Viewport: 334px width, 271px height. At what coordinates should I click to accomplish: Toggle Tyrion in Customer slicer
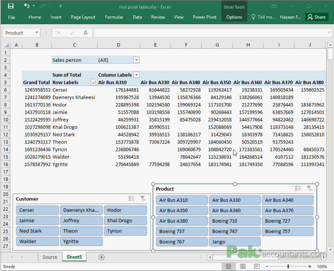[x=125, y=231]
